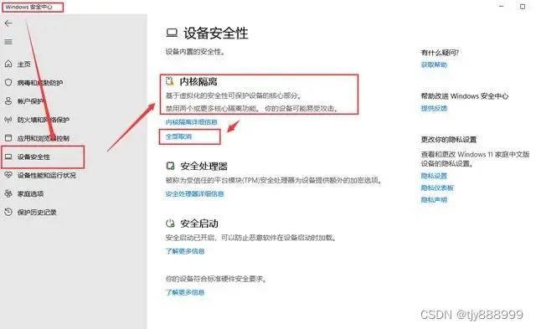The width and height of the screenshot is (536, 329).
Task: Open 防火墙和网络保护 page
Action: point(43,120)
